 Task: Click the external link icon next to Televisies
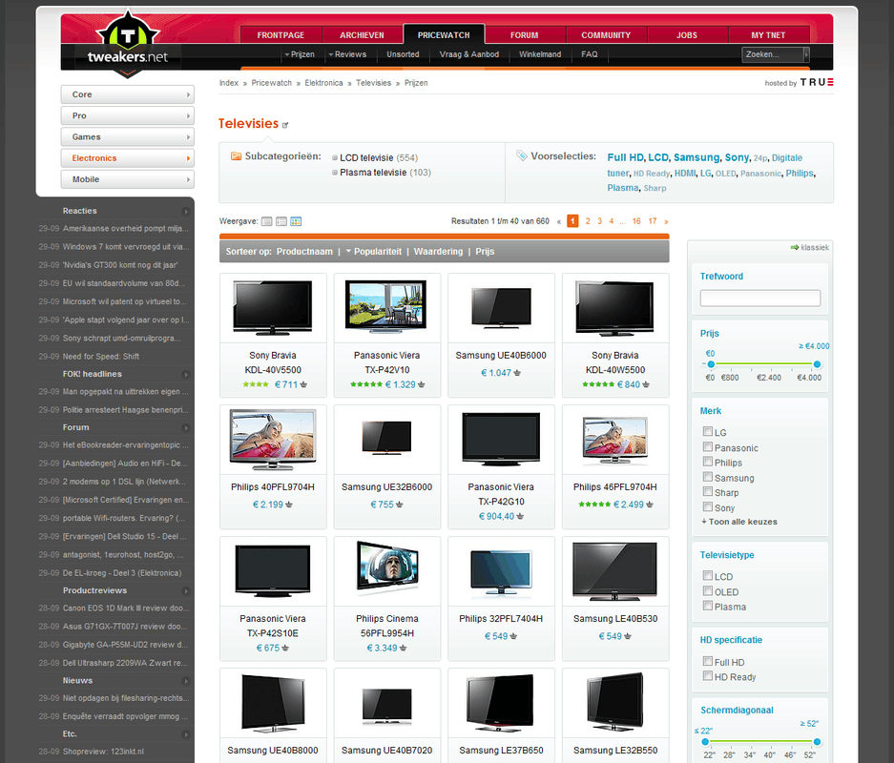pyautogui.click(x=285, y=125)
